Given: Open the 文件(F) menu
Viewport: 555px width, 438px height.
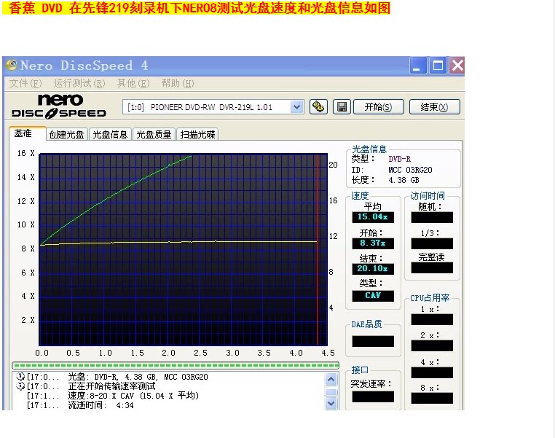Looking at the screenshot, I should click(x=25, y=84).
